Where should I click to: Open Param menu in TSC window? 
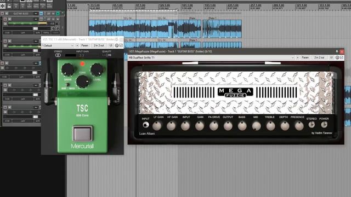84,45
